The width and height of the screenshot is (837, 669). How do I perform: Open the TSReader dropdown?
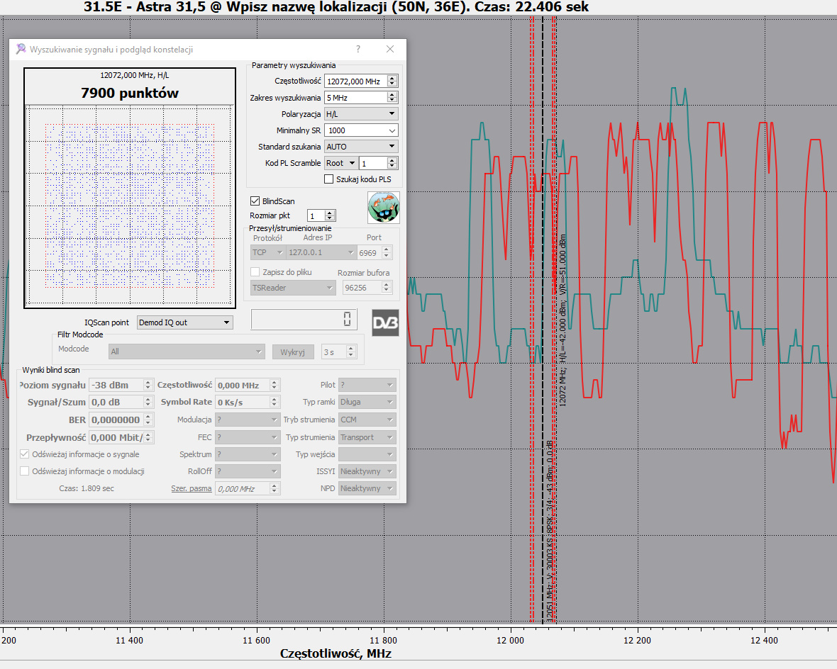click(293, 288)
